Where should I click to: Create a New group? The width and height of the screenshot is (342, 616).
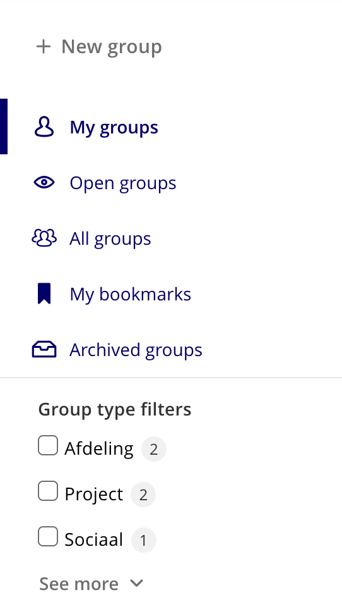(x=98, y=46)
